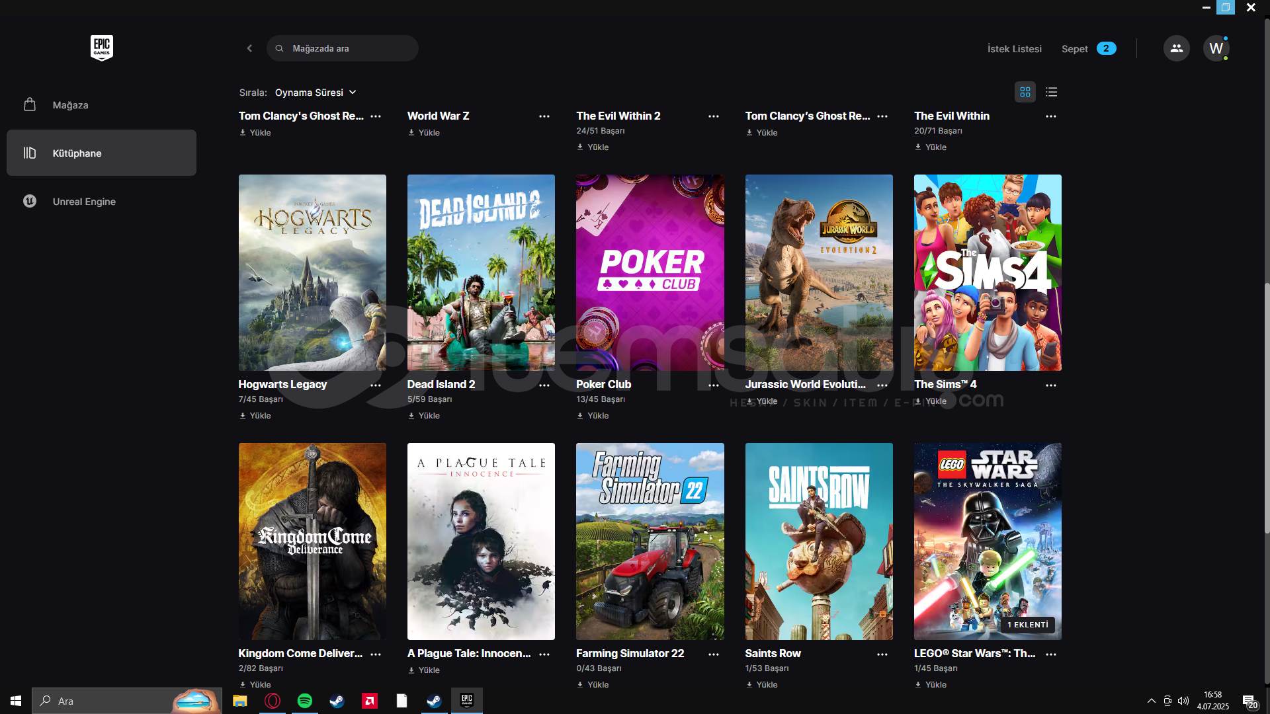The height and width of the screenshot is (714, 1270).
Task: Open AMD Software from taskbar
Action: pos(370,701)
